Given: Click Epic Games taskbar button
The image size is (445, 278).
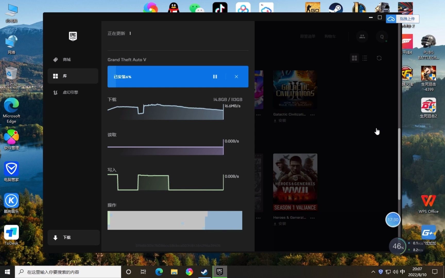Looking at the screenshot, I should click(220, 272).
